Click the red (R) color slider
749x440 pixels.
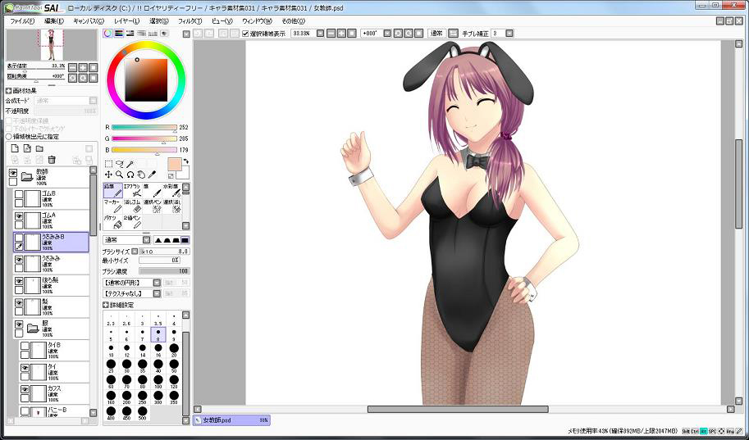144,128
